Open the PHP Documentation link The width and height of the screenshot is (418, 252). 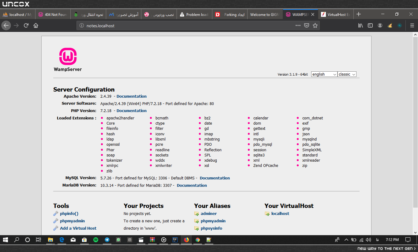click(x=132, y=111)
